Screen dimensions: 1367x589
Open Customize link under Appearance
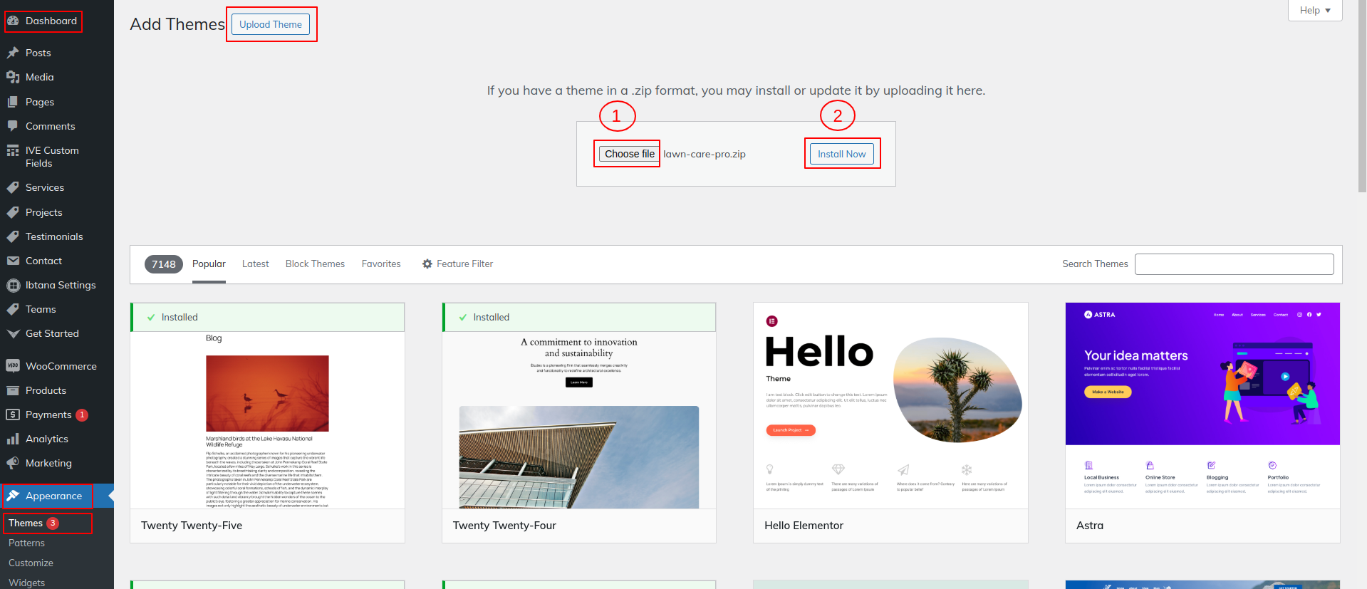point(31,563)
